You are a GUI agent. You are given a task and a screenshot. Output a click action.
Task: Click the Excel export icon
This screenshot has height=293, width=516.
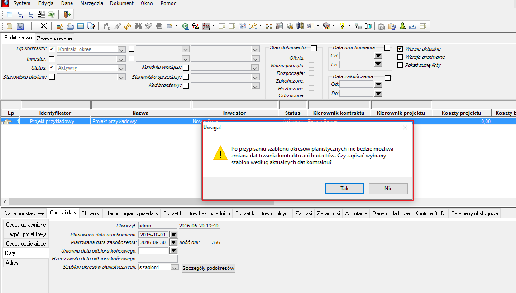coord(51,14)
